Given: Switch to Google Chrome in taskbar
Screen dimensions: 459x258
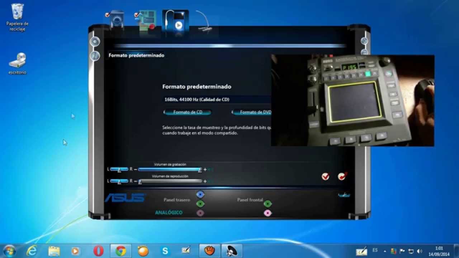Looking at the screenshot, I should [x=120, y=251].
